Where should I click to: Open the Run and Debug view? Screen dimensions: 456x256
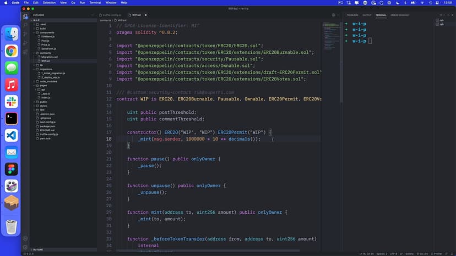[x=25, y=43]
